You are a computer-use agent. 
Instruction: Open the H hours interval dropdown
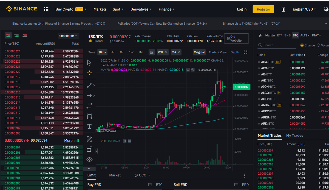pyautogui.click(x=113, y=52)
